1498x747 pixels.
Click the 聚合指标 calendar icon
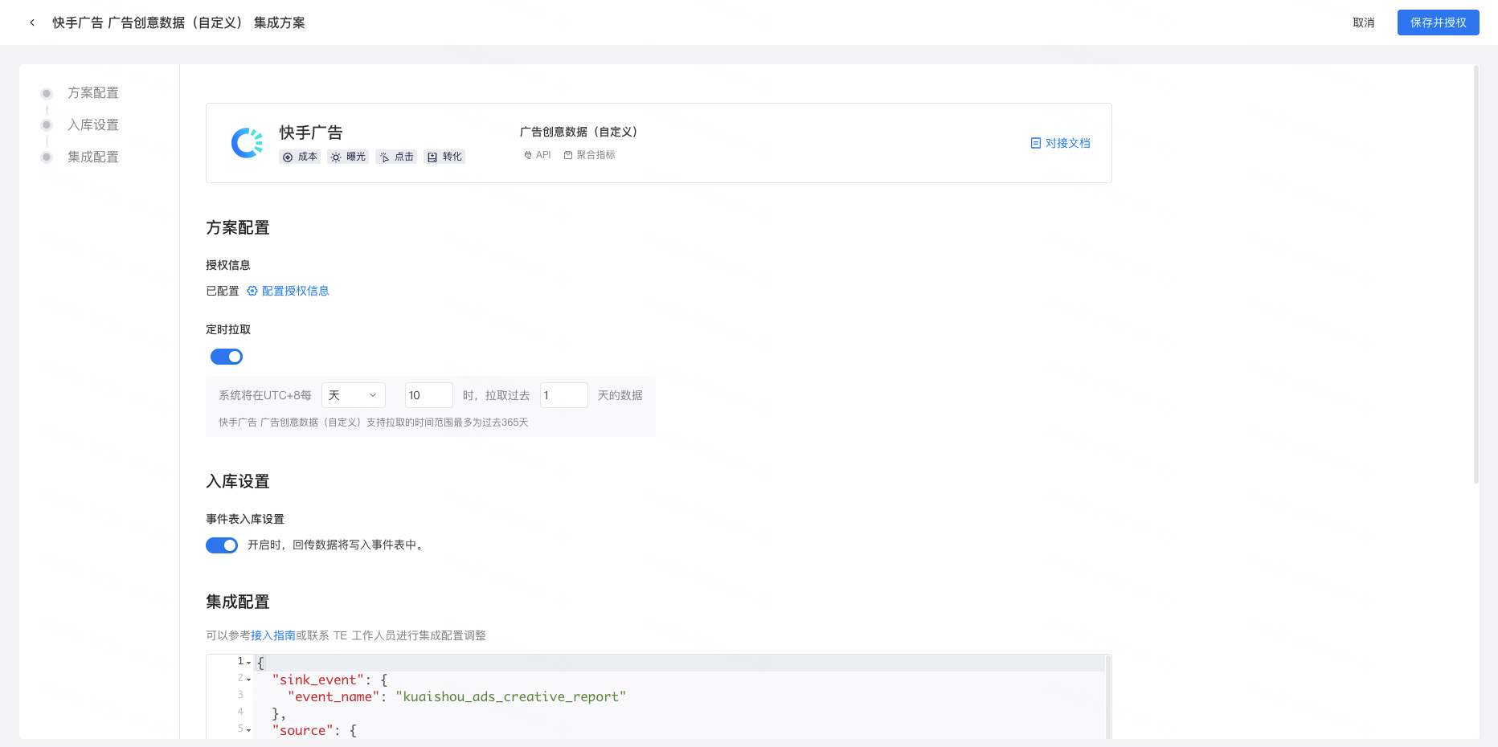point(568,155)
